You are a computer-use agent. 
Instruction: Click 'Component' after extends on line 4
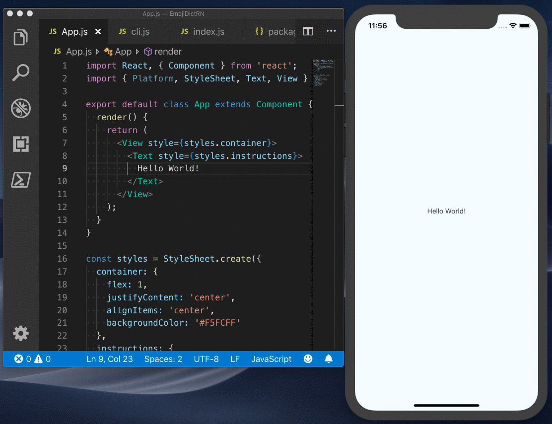tap(279, 104)
